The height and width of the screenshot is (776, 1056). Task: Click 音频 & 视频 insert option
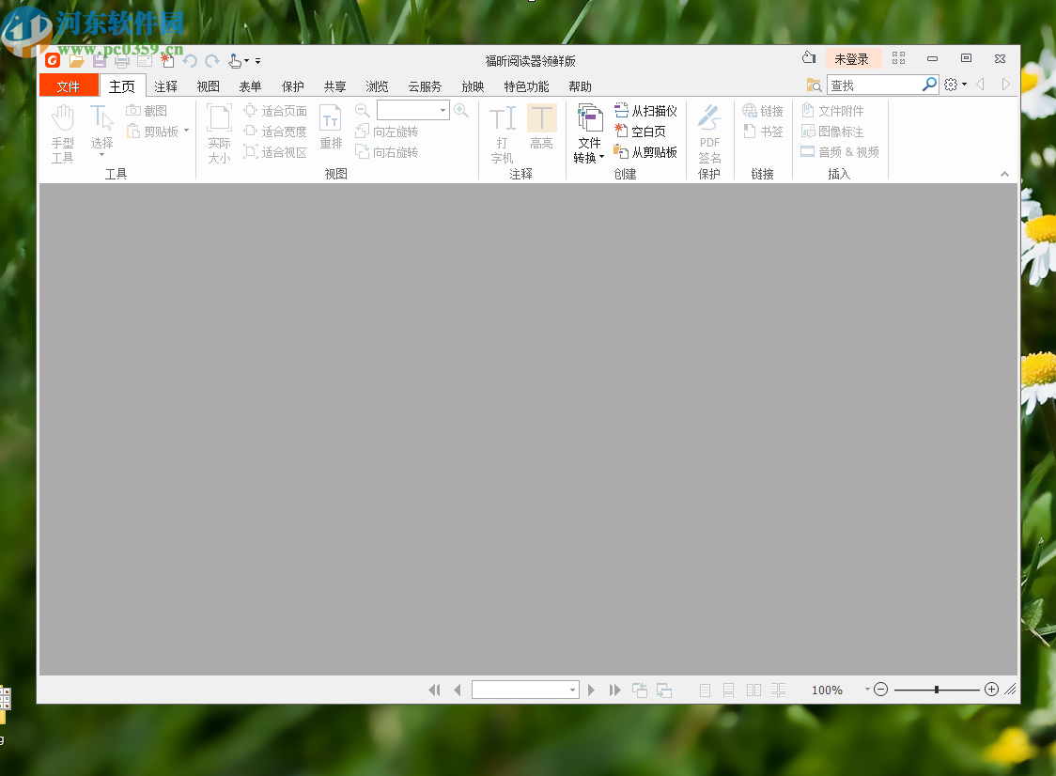pyautogui.click(x=840, y=152)
